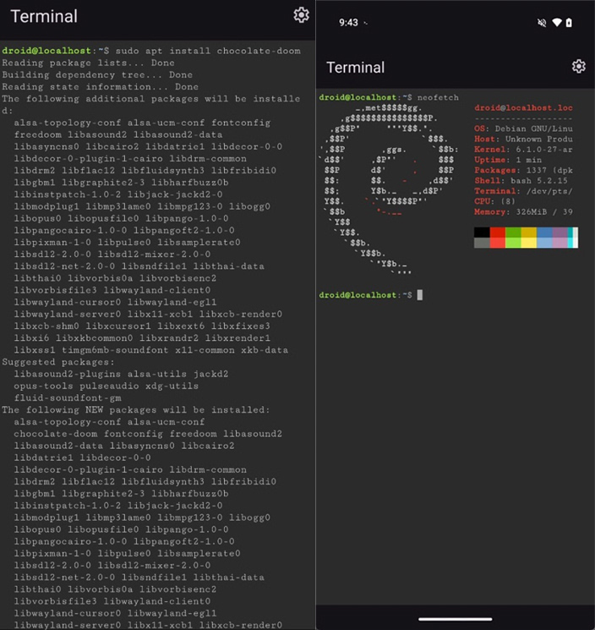This screenshot has height=630, width=595.
Task: Click the mustard yellow block in neofetch palette
Action: pos(529,233)
